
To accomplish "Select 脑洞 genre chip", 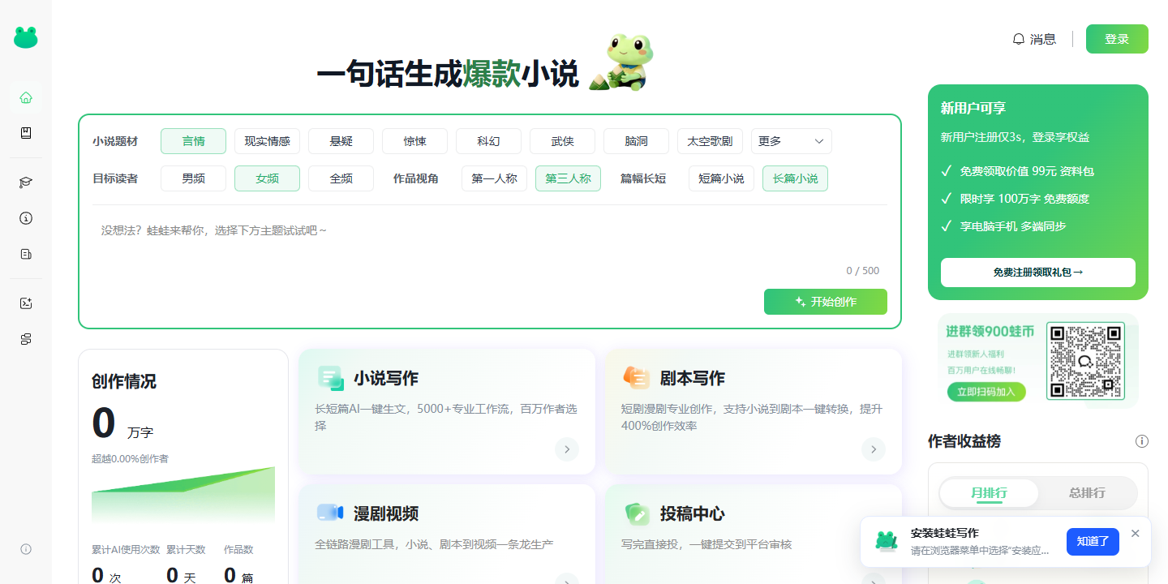I will pos(636,141).
